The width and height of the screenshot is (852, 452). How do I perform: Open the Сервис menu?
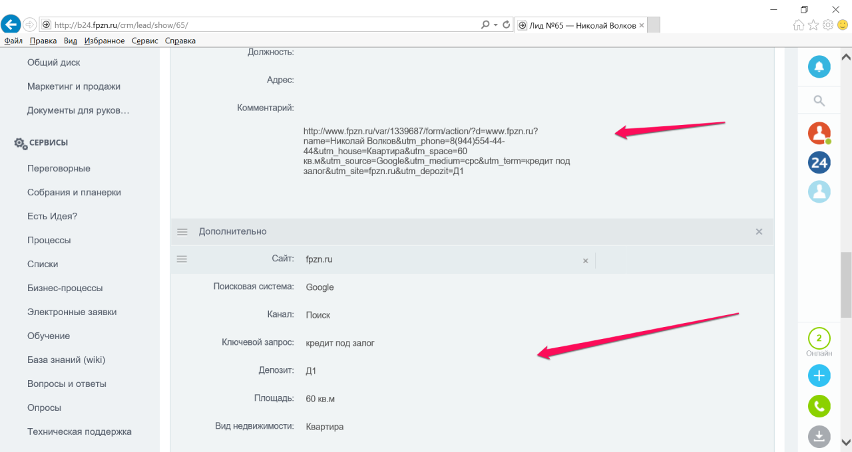coord(145,41)
